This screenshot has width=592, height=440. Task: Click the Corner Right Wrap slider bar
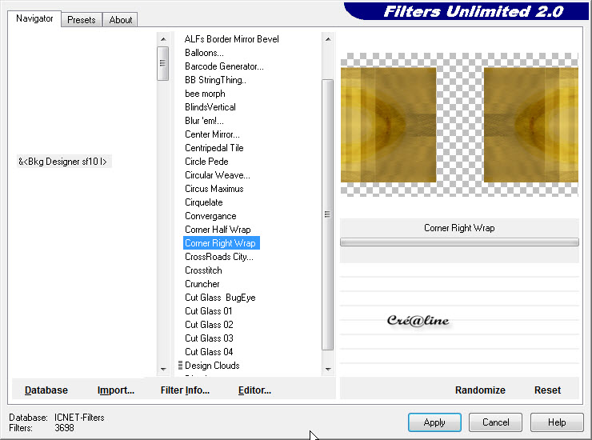tap(459, 242)
